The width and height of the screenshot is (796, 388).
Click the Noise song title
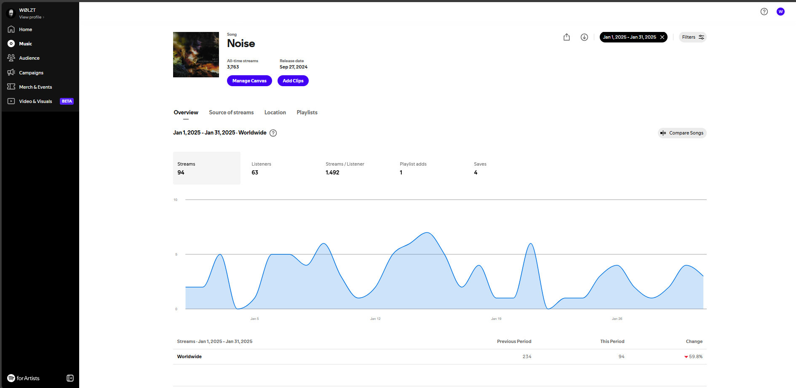(x=241, y=43)
